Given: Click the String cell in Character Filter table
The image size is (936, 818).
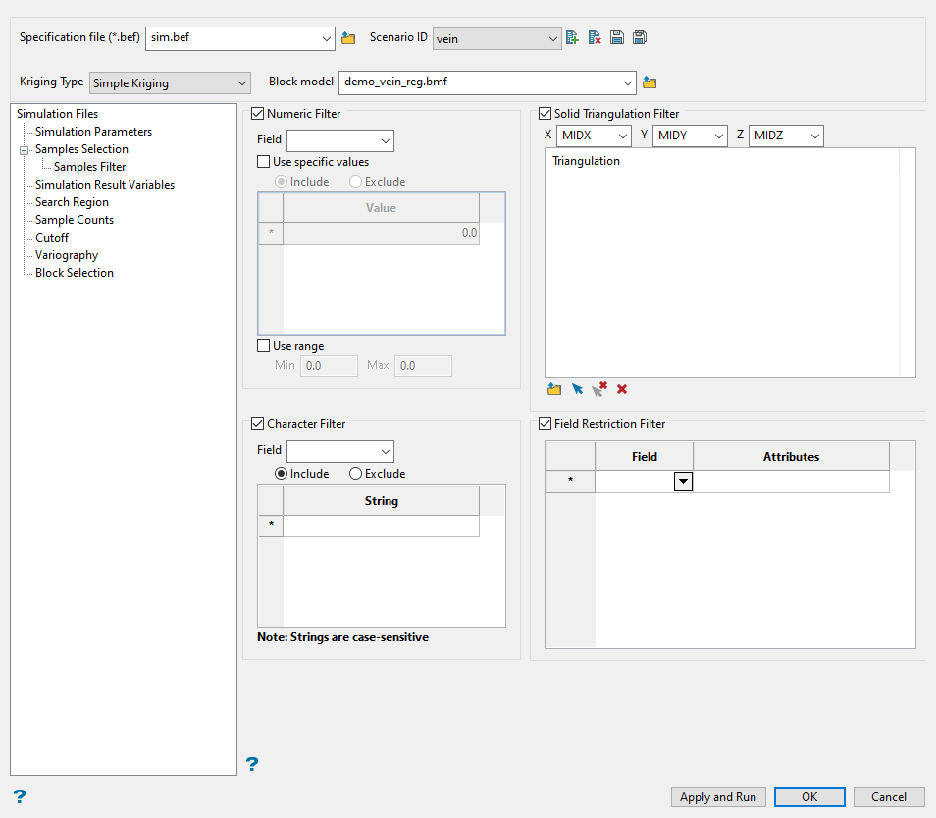Looking at the screenshot, I should click(x=381, y=526).
